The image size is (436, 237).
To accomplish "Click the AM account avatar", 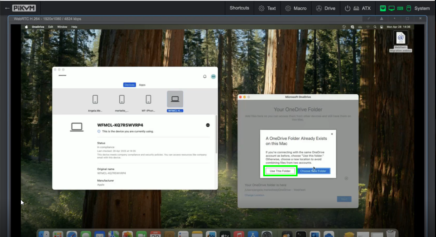I will (x=213, y=77).
